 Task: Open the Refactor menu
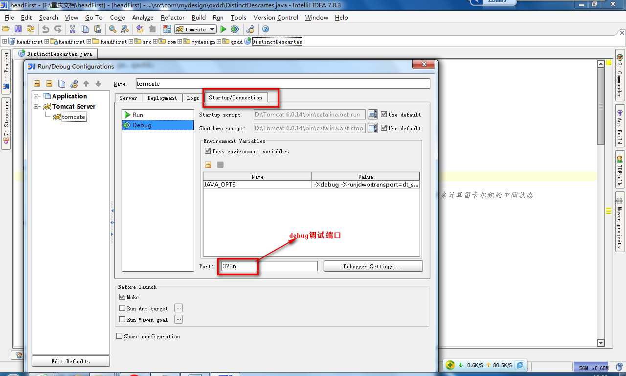(x=173, y=17)
